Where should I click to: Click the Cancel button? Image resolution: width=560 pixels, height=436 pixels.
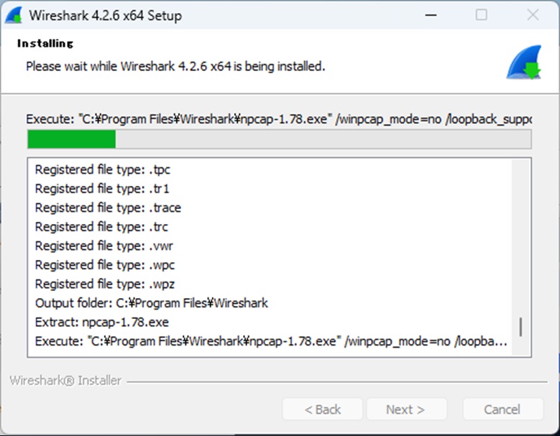pyautogui.click(x=502, y=409)
